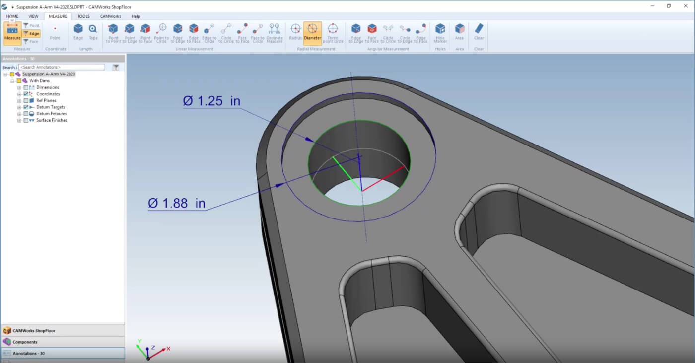Open the annotation filter icon beside search
The height and width of the screenshot is (363, 695).
click(116, 67)
